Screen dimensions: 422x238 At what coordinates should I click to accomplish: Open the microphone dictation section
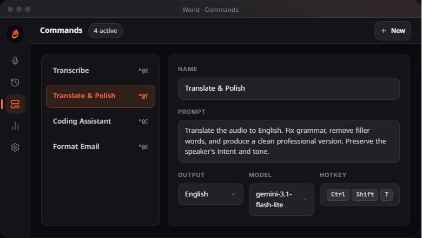(15, 61)
